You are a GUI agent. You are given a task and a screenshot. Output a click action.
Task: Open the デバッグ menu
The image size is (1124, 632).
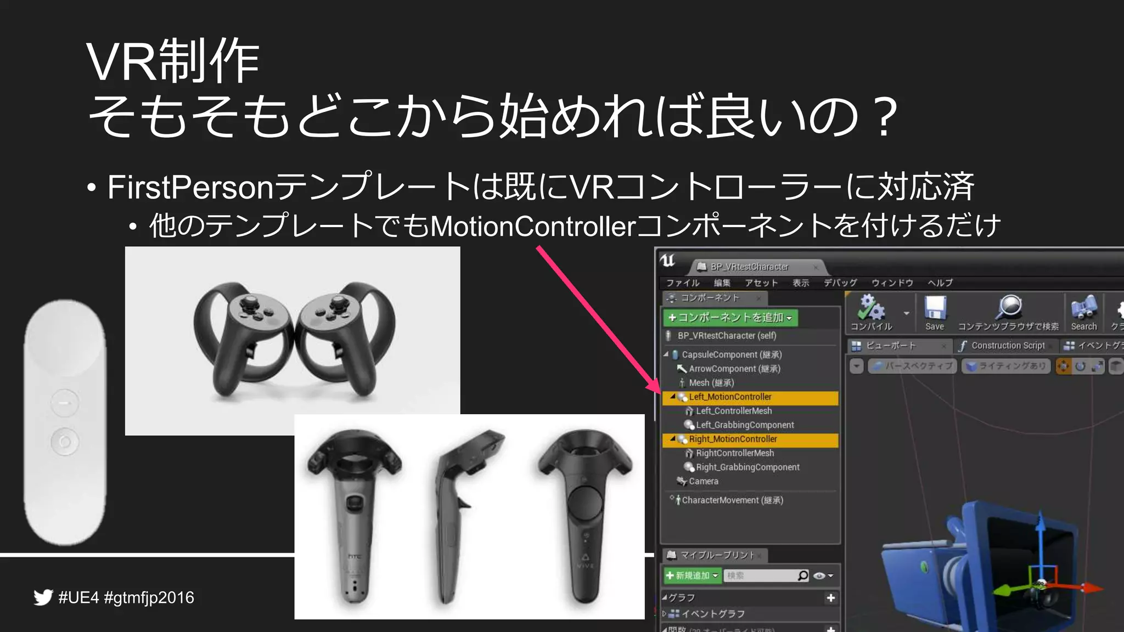pos(840,283)
